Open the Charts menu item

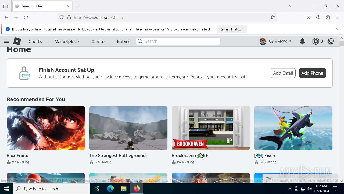[x=35, y=41]
